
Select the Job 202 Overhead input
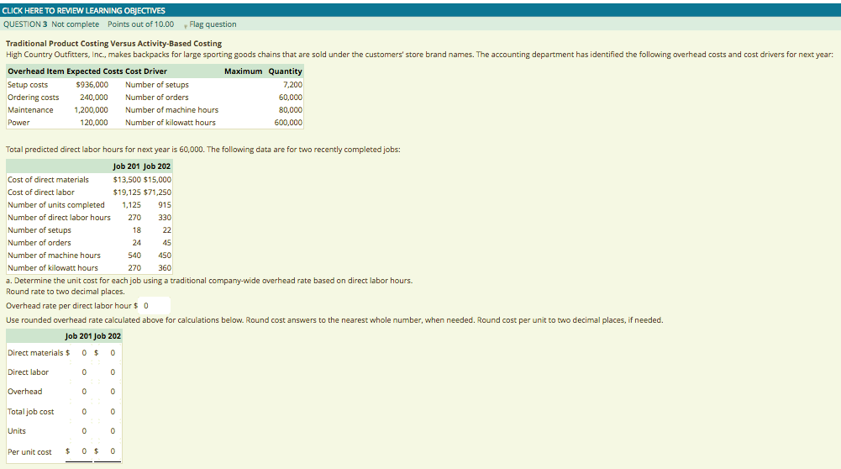pyautogui.click(x=110, y=392)
